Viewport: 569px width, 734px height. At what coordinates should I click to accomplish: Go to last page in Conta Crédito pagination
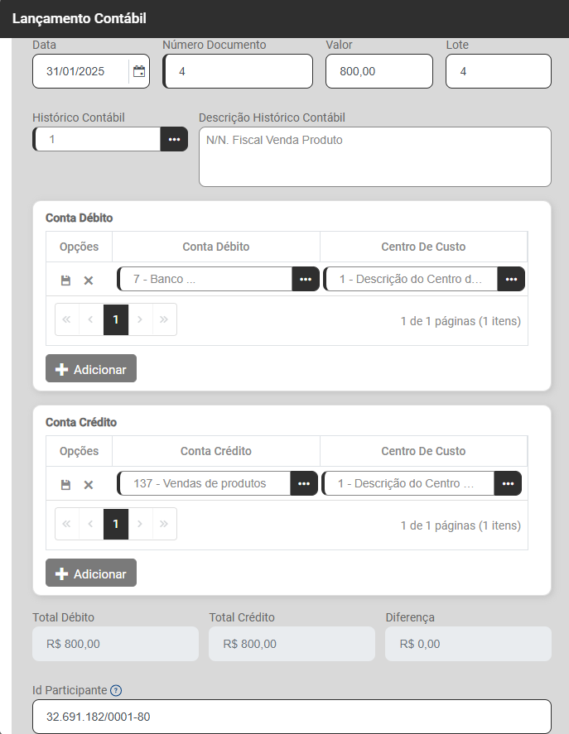pos(164,524)
